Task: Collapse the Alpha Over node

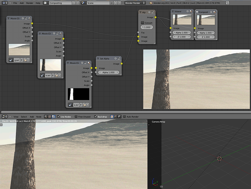Action: point(140,12)
